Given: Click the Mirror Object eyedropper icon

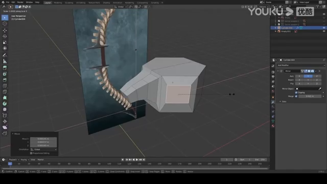Looking at the screenshot, I should [x=320, y=88].
